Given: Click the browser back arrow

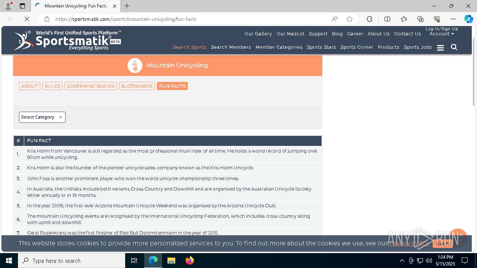Looking at the screenshot, I should coord(10,19).
